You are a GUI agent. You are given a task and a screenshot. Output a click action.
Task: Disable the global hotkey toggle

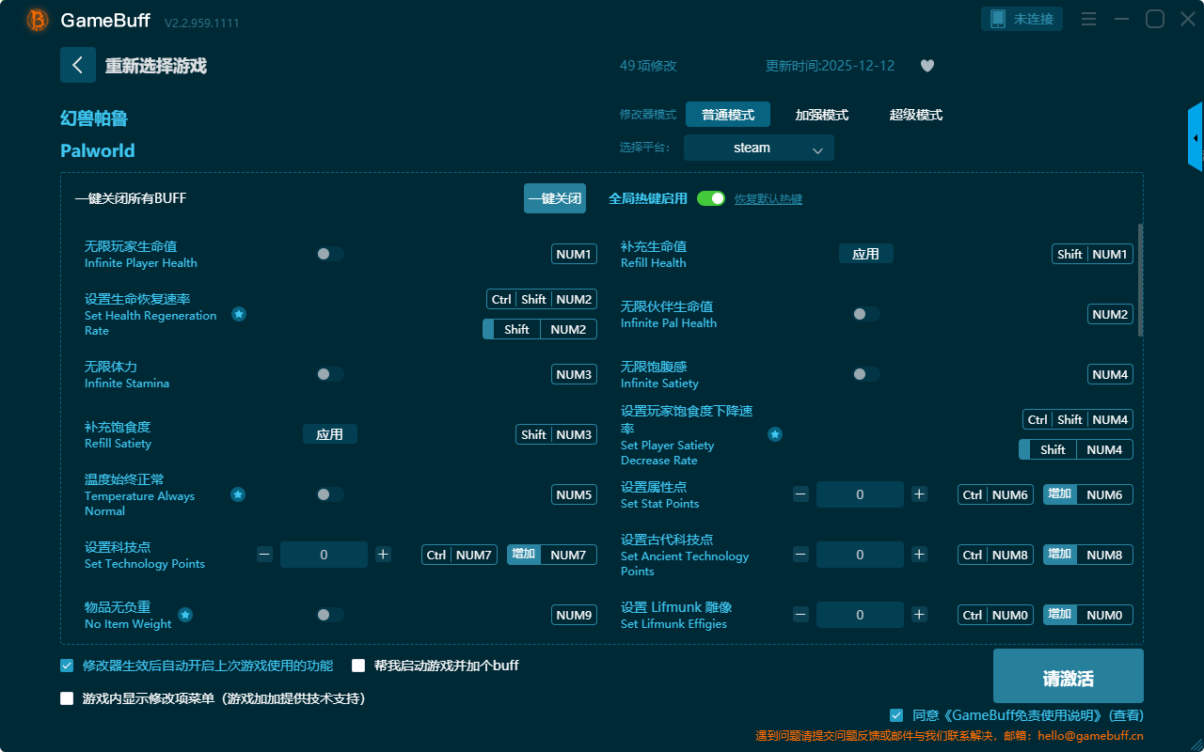click(x=710, y=198)
